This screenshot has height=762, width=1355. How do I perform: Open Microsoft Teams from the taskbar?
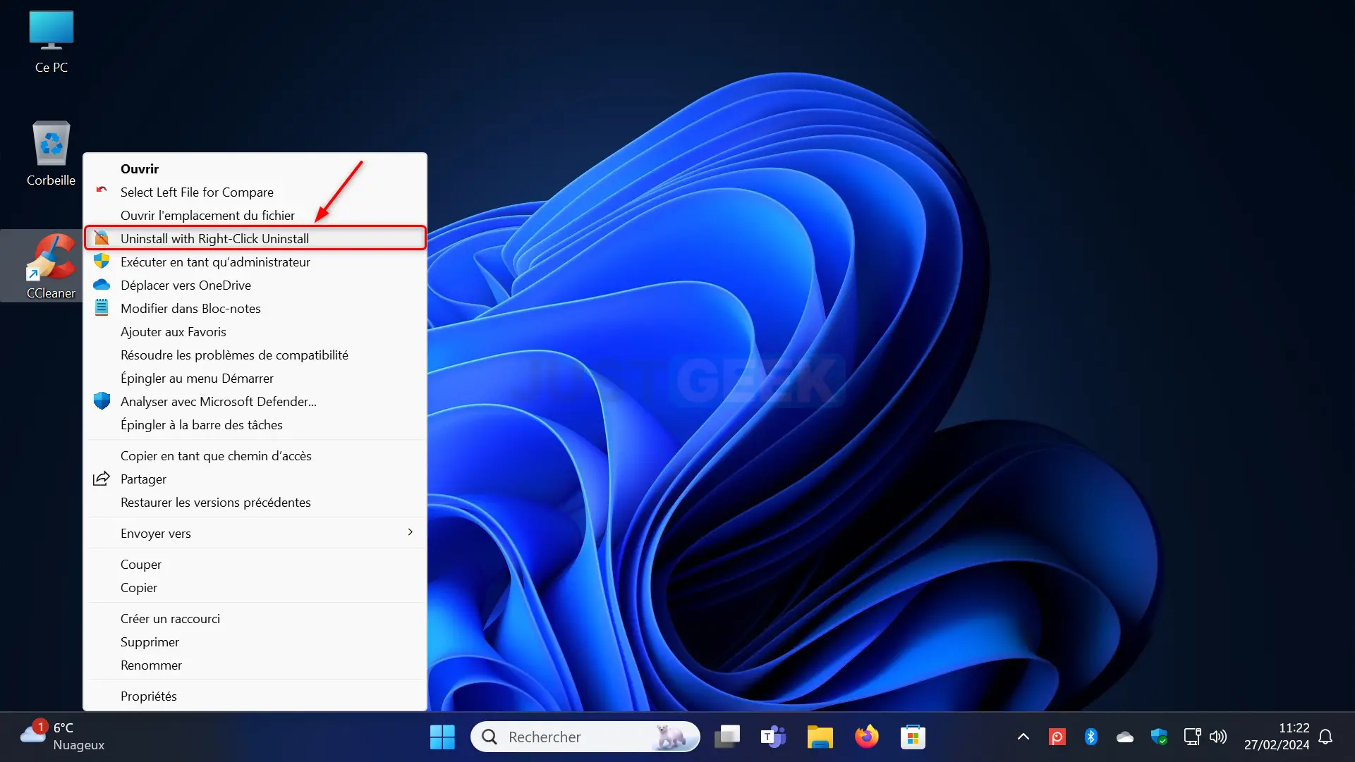(x=773, y=737)
